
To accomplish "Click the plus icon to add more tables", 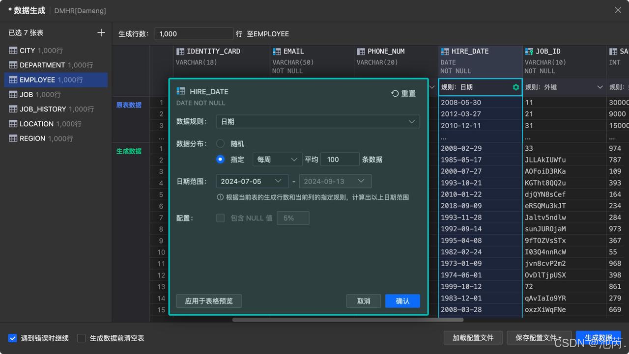I will click(x=101, y=32).
